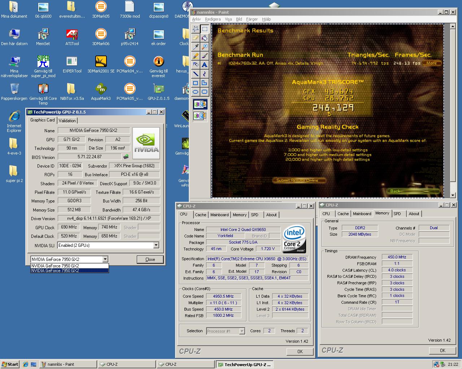The width and height of the screenshot is (462, 369).
Task: Open the SPD tab in right CPU-Z window
Action: [397, 214]
